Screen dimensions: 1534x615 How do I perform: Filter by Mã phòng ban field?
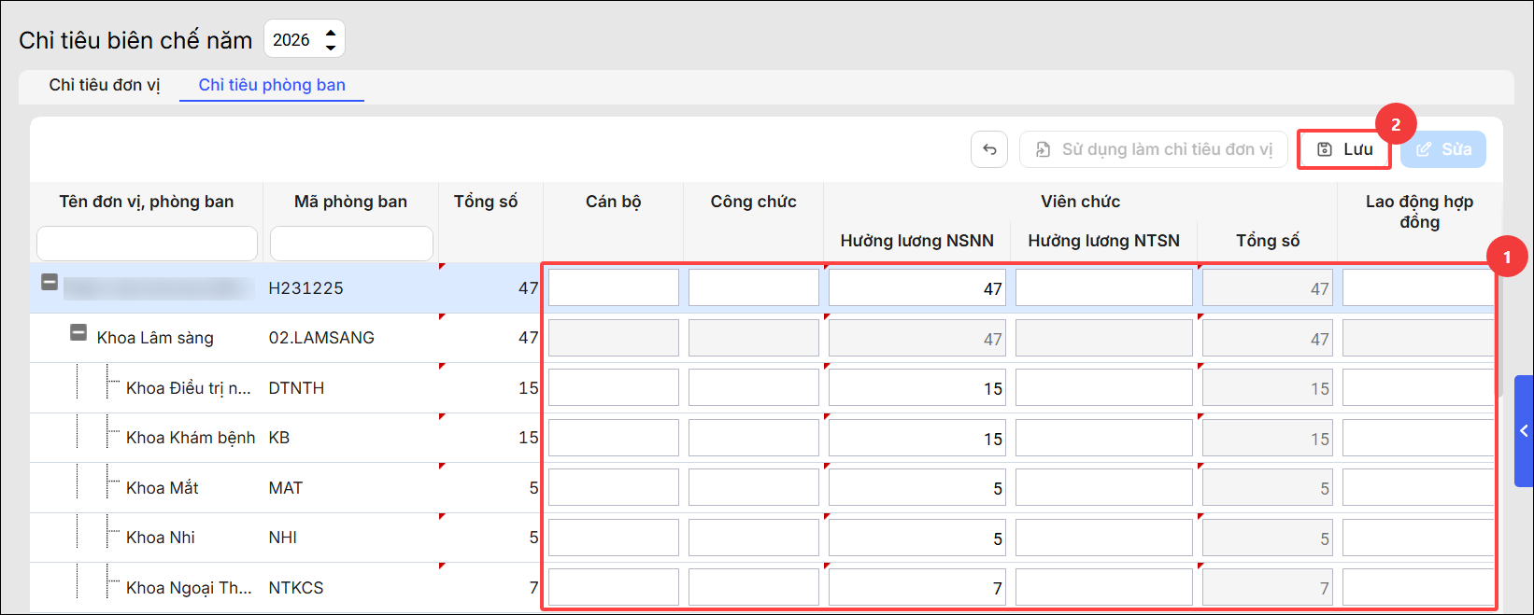[x=351, y=244]
